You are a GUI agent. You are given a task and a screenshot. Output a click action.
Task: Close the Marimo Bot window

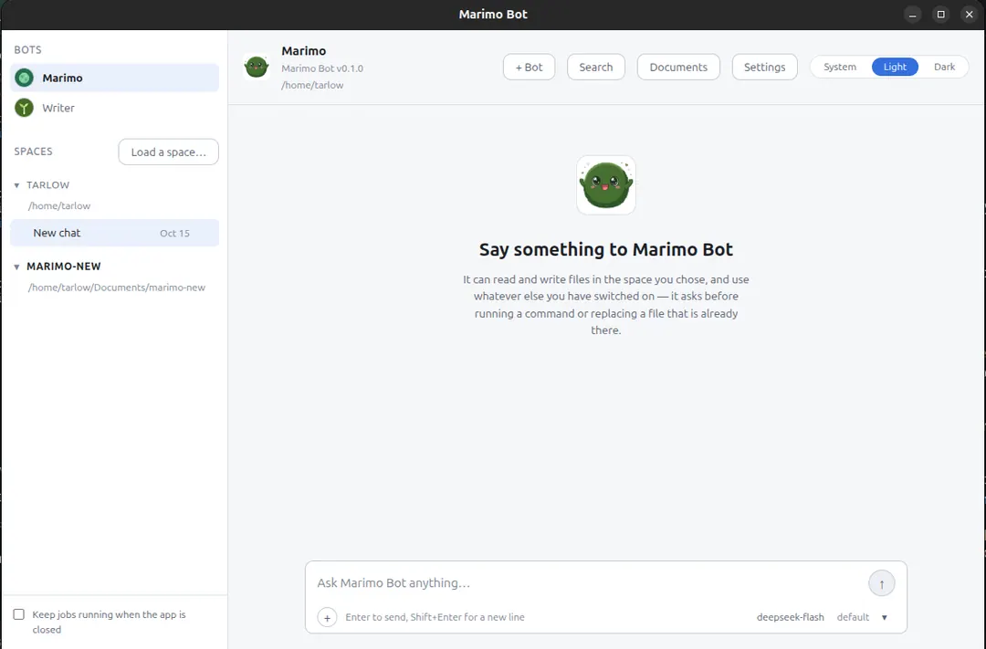(x=969, y=15)
